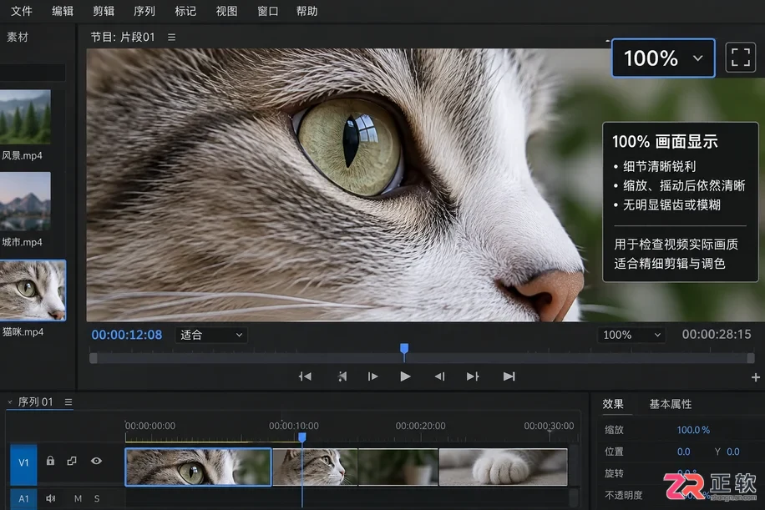Open the 序列 01 timeline panel menu icon

coord(68,401)
